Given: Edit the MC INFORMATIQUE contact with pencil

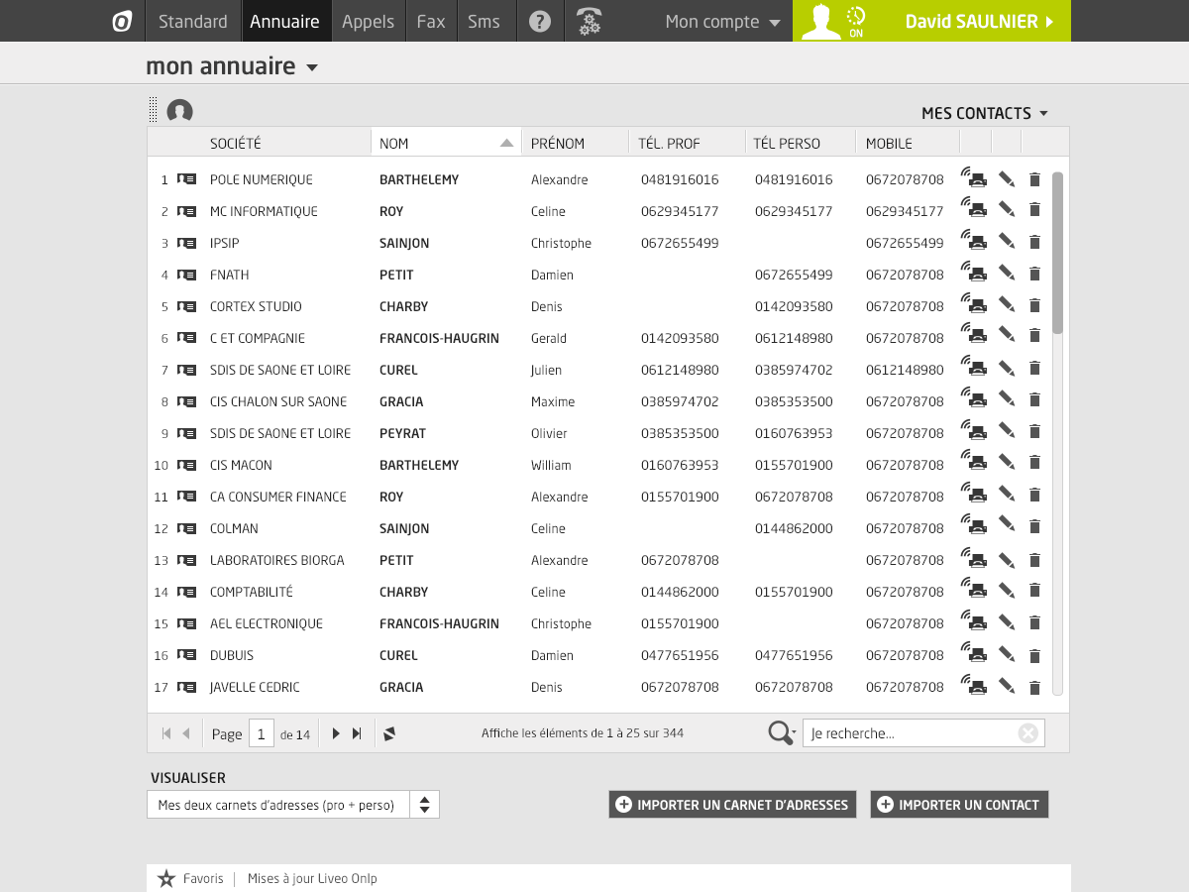Looking at the screenshot, I should pos(1007,210).
